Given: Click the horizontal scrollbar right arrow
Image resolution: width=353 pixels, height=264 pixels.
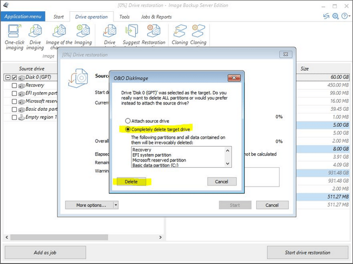Looking at the screenshot, I should (x=160, y=237).
